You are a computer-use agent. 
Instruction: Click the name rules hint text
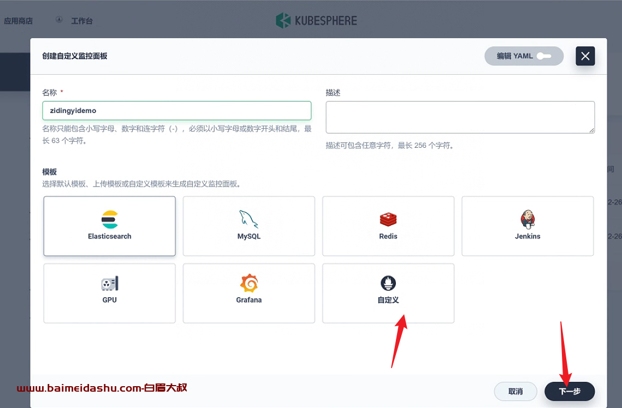tap(176, 135)
